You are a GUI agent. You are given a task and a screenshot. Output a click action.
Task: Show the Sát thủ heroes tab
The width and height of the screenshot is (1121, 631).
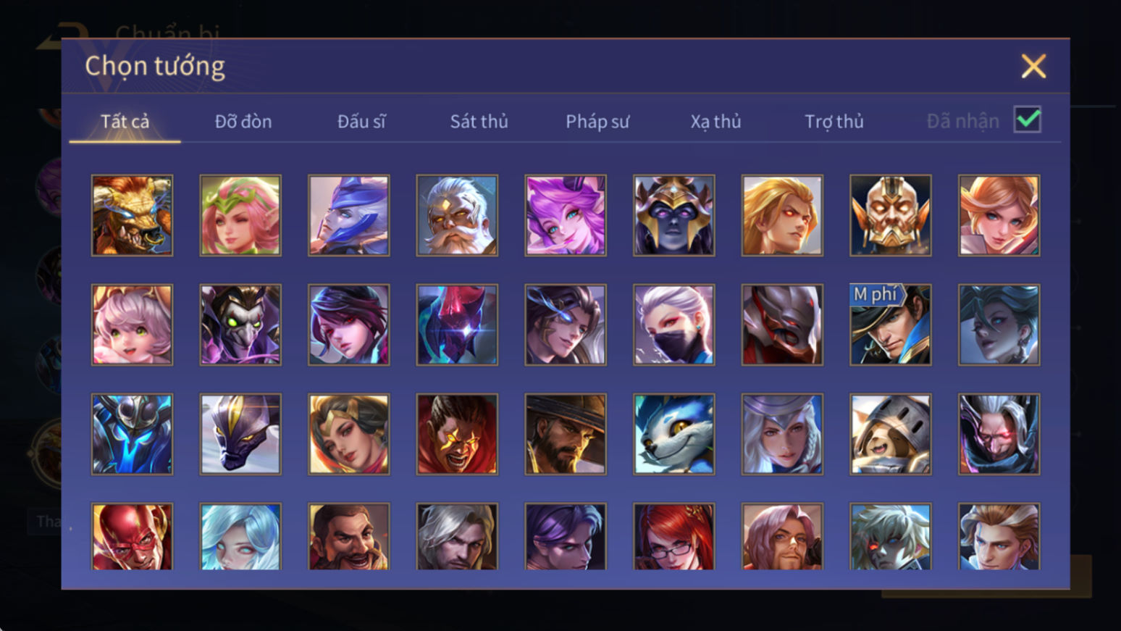(x=479, y=122)
